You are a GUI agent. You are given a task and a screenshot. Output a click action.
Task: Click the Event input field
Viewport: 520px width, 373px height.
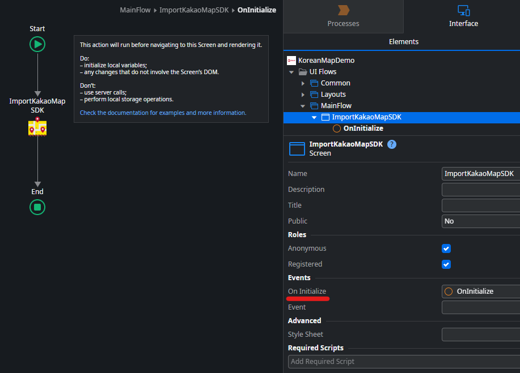tap(481, 307)
